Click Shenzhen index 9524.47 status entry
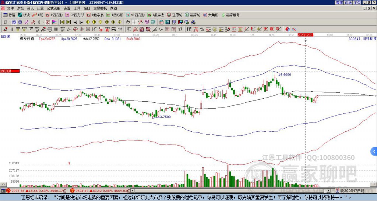377x201 pixels. tap(100, 191)
